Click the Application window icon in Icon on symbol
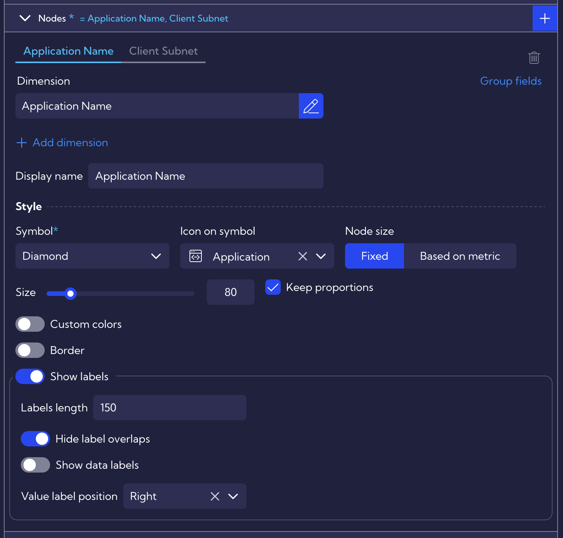This screenshot has width=563, height=538. [x=196, y=256]
